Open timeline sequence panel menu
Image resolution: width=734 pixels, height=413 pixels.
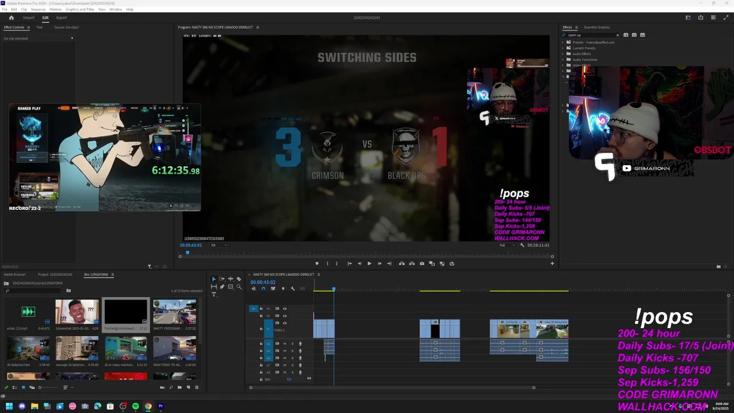click(x=319, y=274)
